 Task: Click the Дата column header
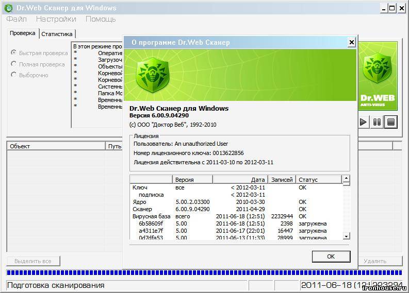coord(240,179)
